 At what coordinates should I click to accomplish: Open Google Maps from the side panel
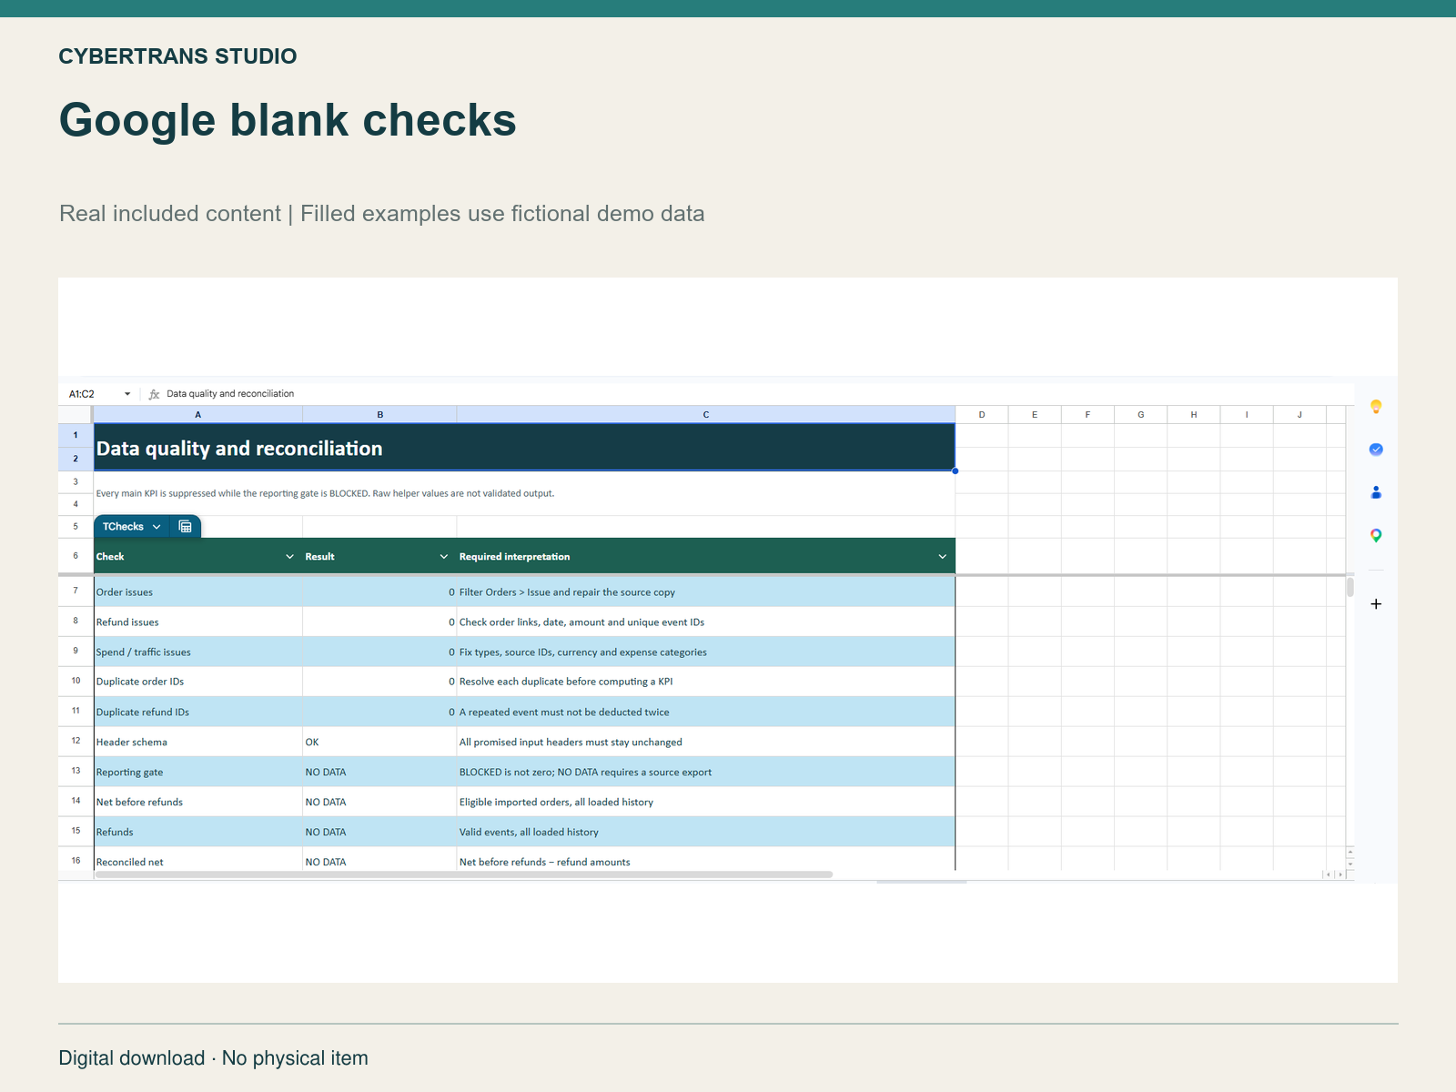1376,536
